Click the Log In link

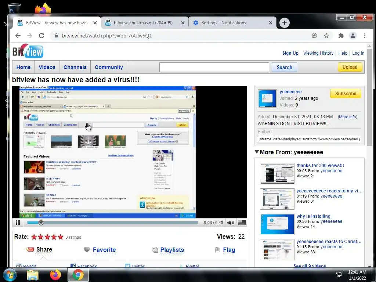pyautogui.click(x=358, y=53)
